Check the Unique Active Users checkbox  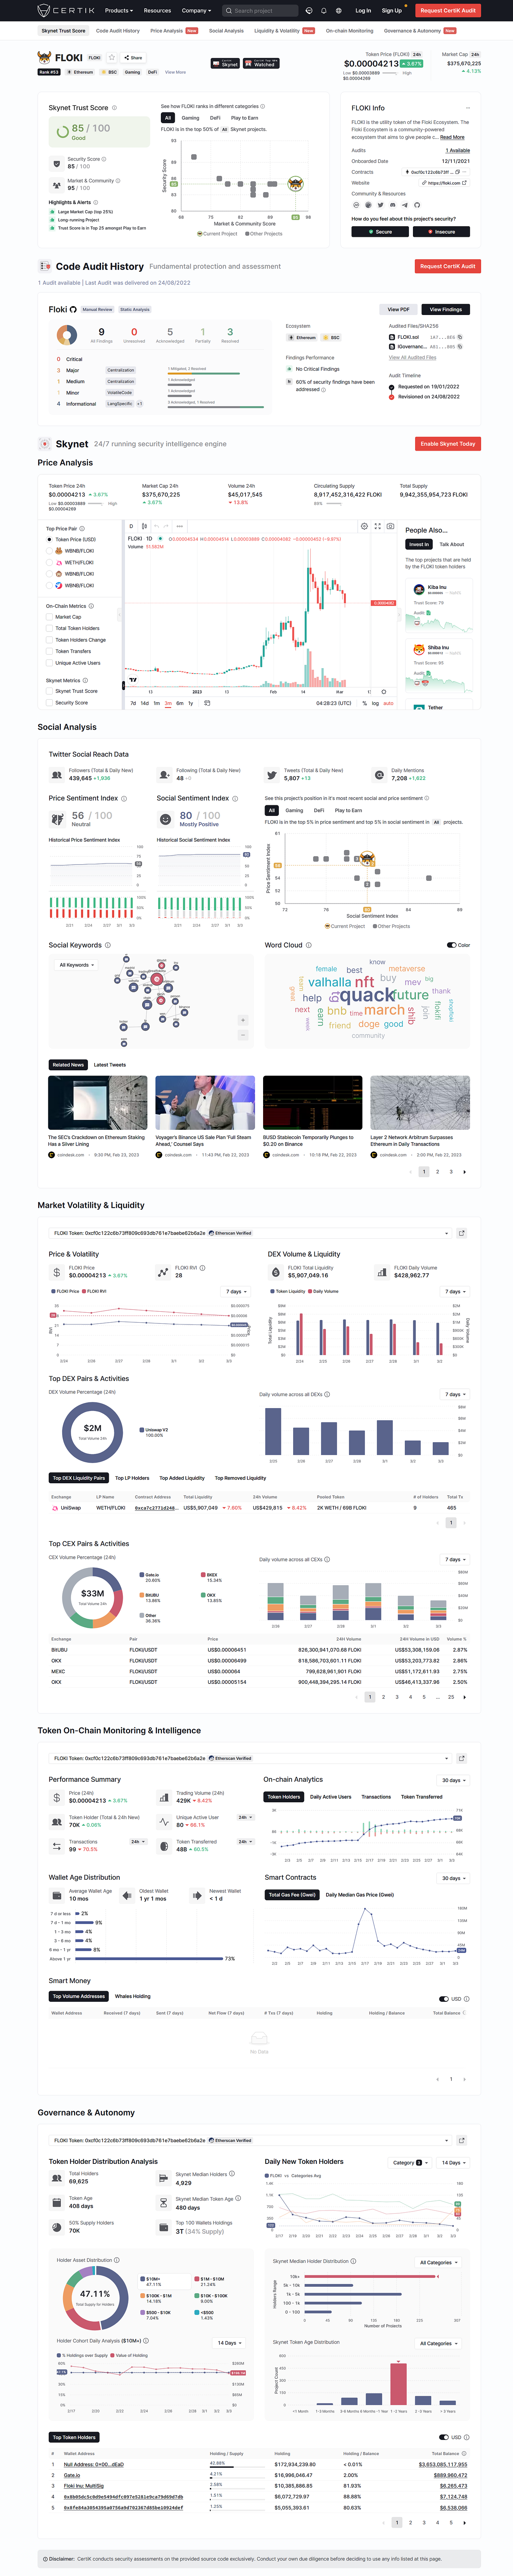point(50,663)
